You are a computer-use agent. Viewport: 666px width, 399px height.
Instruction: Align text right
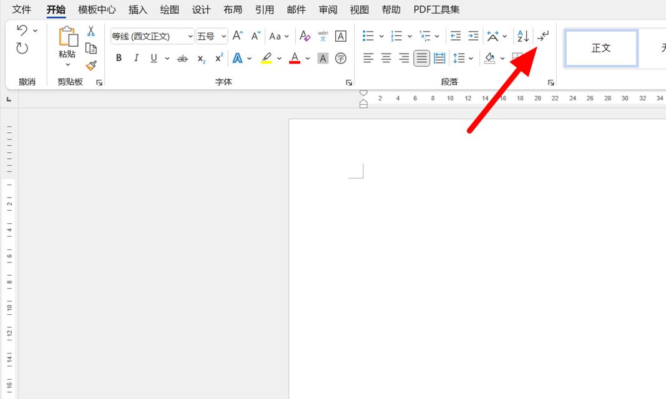404,58
